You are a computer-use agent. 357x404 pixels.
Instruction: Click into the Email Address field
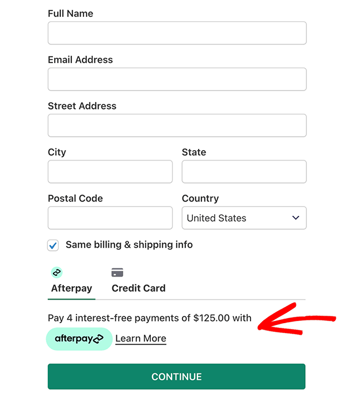point(177,79)
